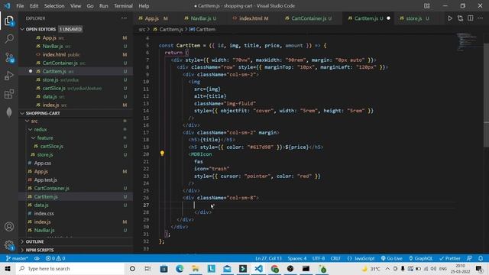Click the master branch status item

click(x=17, y=258)
